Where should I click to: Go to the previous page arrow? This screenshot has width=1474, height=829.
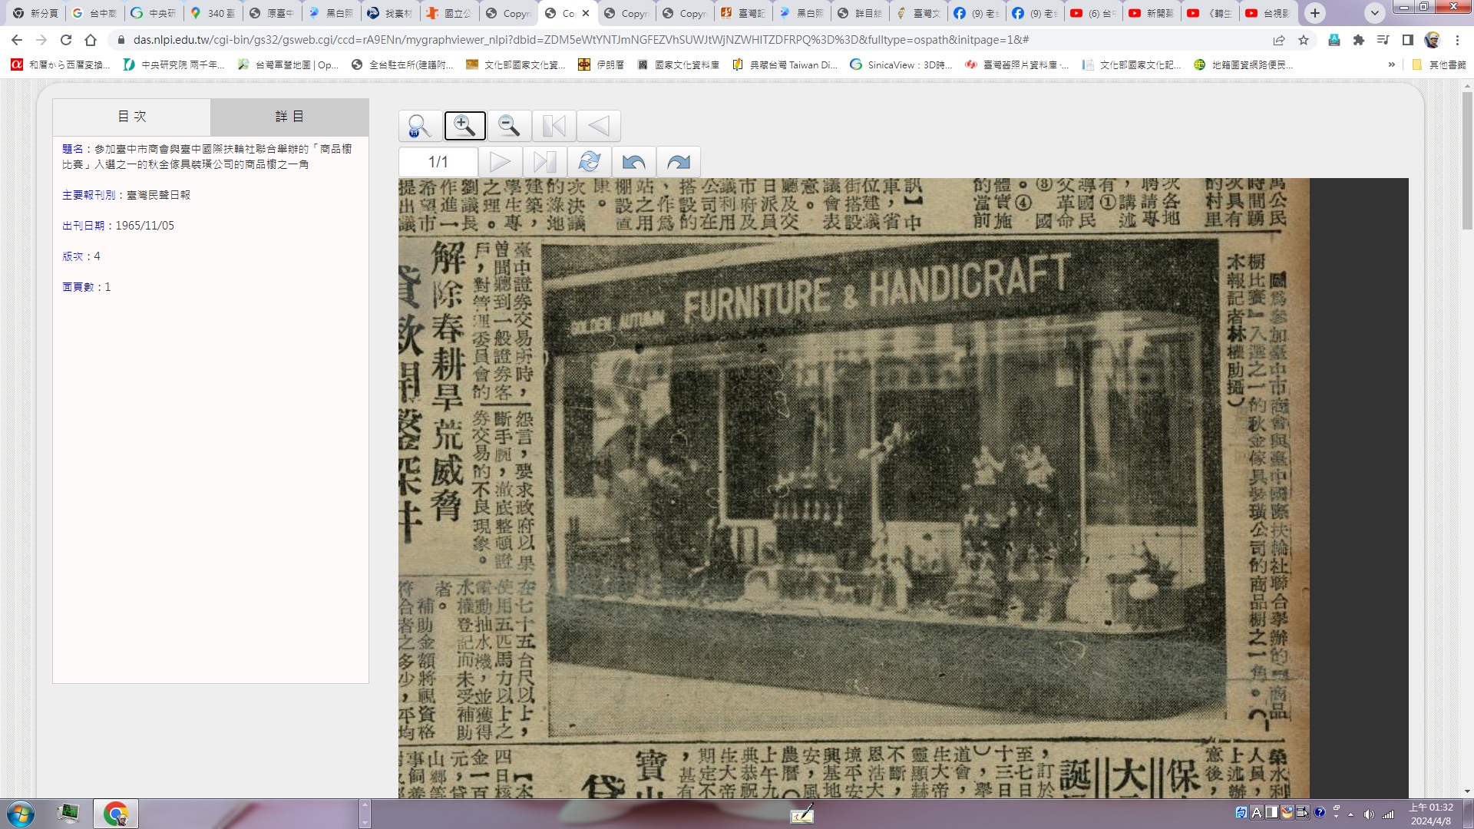pyautogui.click(x=598, y=126)
